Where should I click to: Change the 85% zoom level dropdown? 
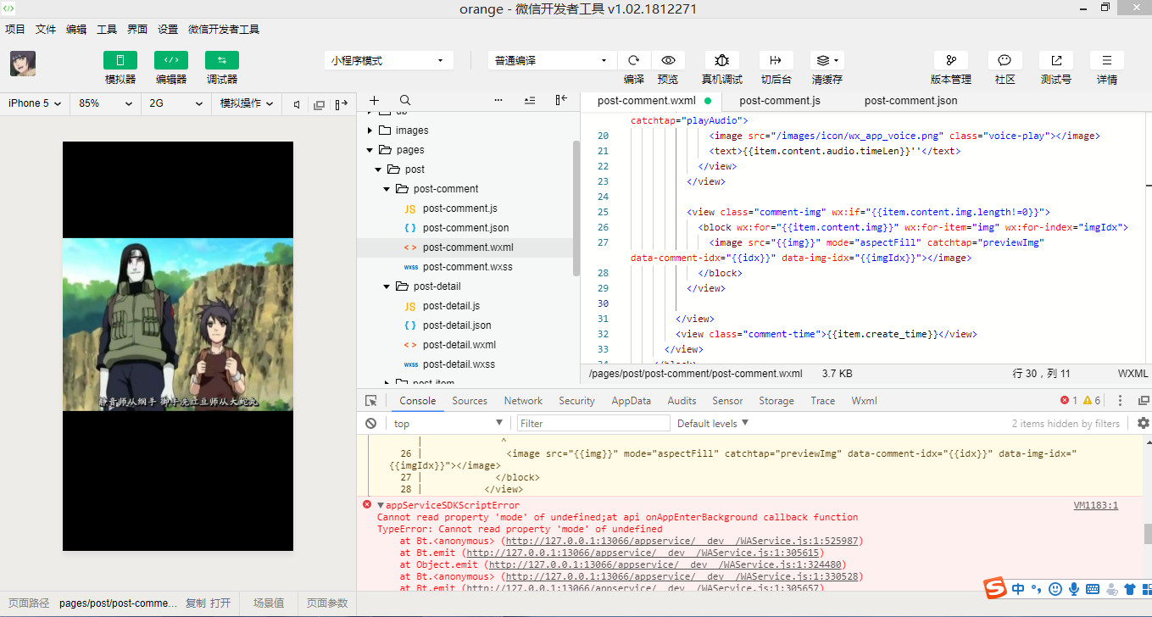coord(105,103)
